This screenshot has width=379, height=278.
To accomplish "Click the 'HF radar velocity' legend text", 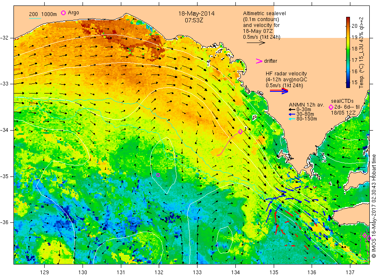I will tap(286, 74).
